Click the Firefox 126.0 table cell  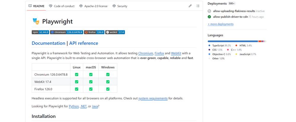51,89
